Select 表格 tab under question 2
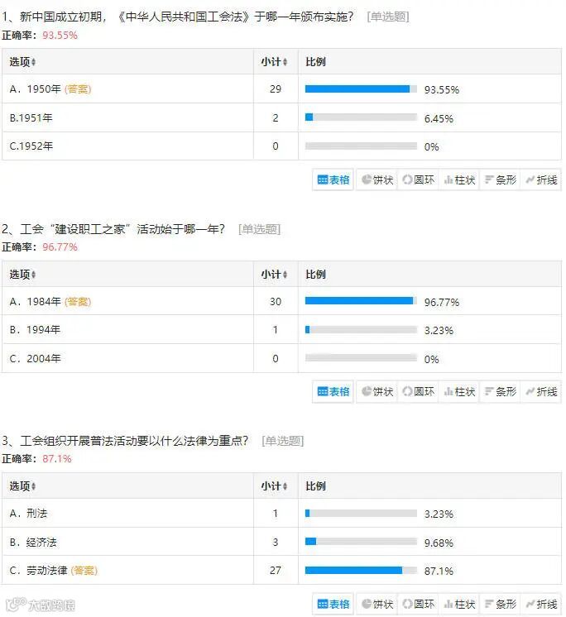Screen dimensions: 566x617 coord(333,391)
